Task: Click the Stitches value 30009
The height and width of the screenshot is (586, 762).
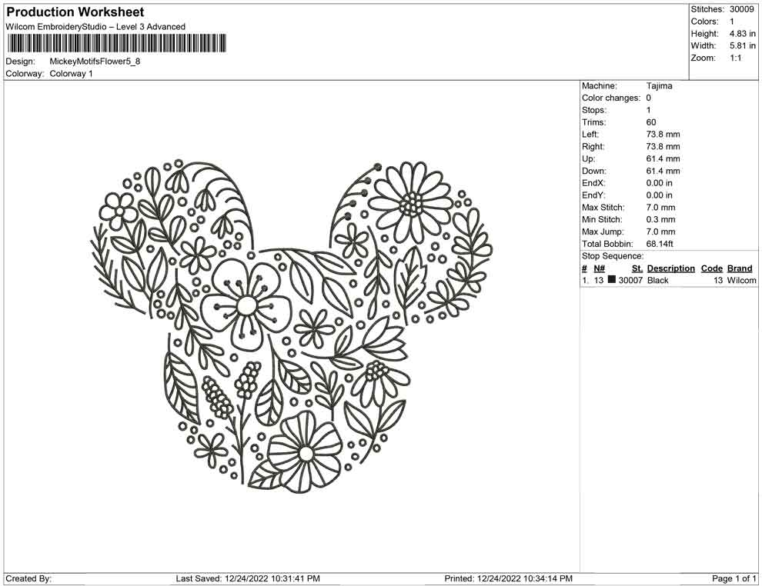Action: pos(741,9)
